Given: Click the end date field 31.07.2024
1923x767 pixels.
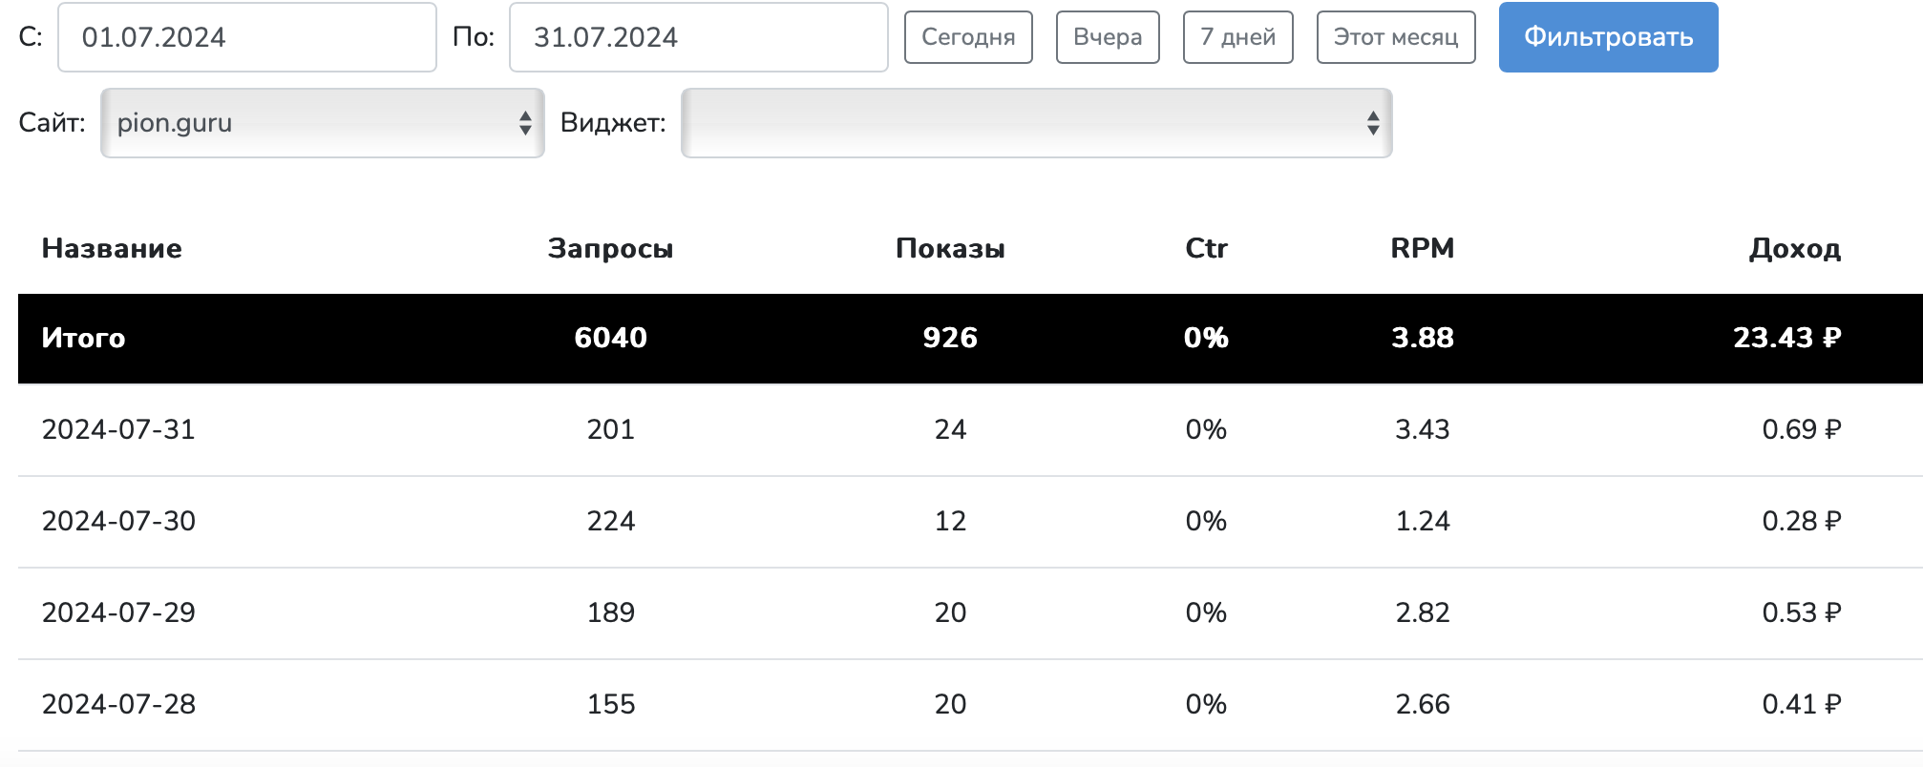Looking at the screenshot, I should point(698,37).
